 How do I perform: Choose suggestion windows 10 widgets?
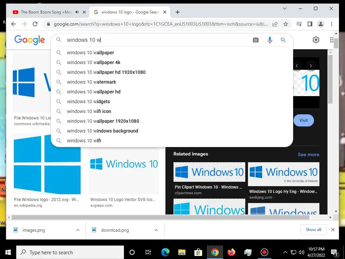171,102
